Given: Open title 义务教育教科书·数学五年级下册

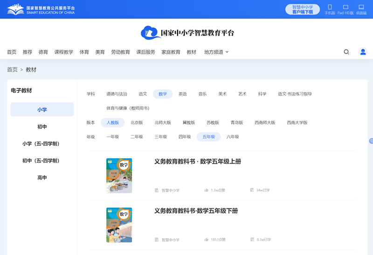Looking at the screenshot, I should coord(196,211).
